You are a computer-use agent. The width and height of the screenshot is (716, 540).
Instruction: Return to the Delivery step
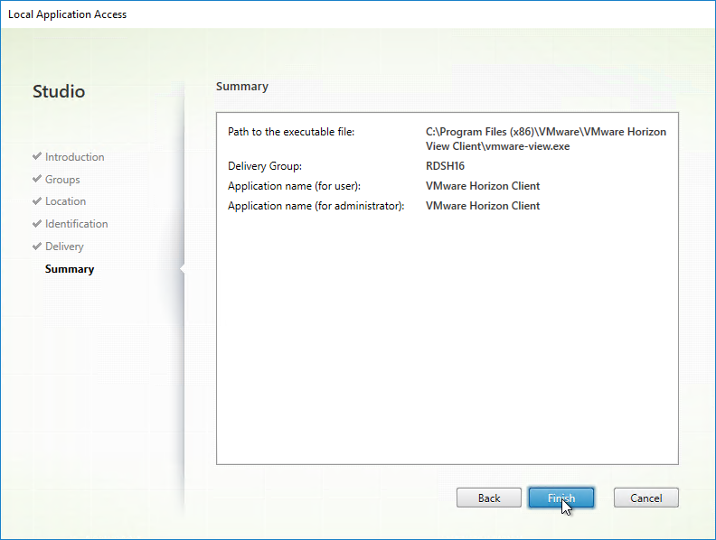click(64, 247)
